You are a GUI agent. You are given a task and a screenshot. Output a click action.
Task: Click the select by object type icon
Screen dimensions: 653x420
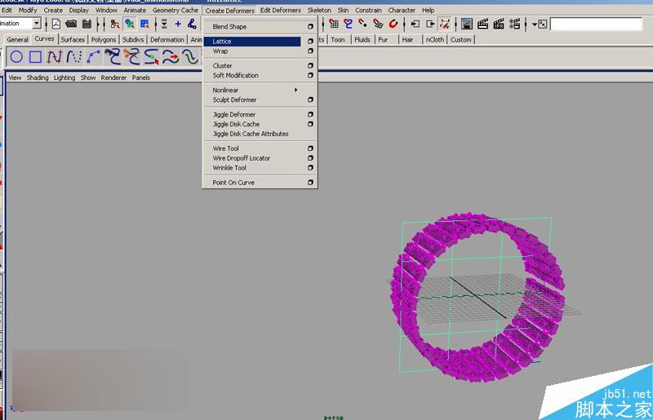pos(130,24)
